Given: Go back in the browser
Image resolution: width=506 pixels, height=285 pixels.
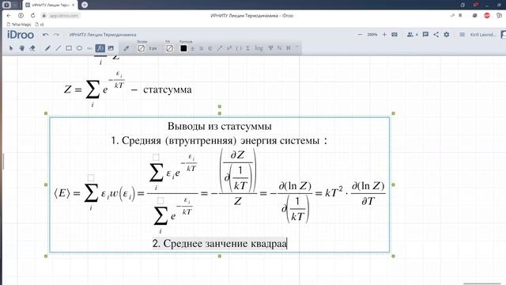Looking at the screenshot, I should (x=9, y=16).
